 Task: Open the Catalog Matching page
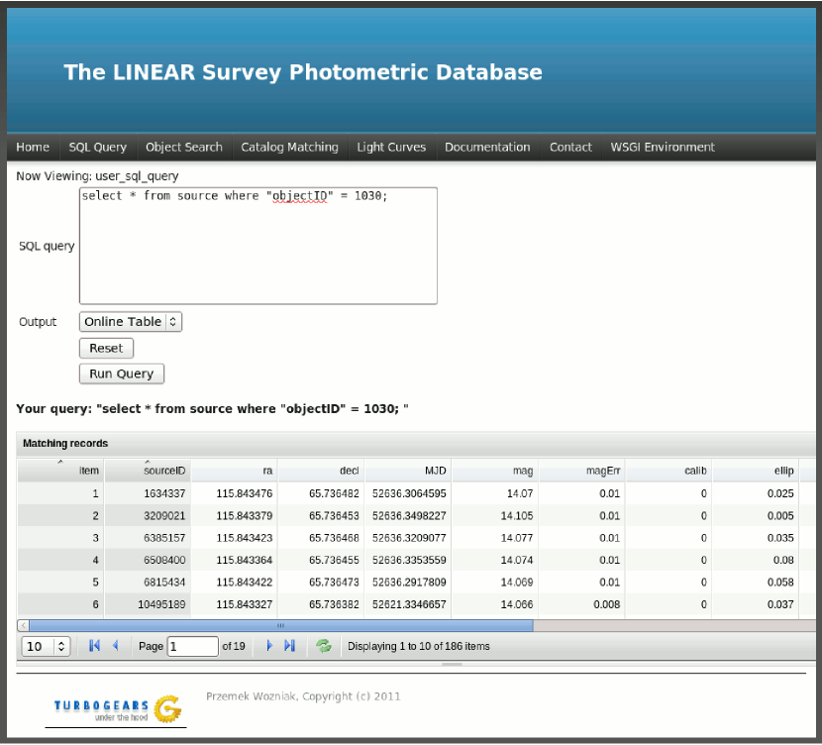pos(289,147)
